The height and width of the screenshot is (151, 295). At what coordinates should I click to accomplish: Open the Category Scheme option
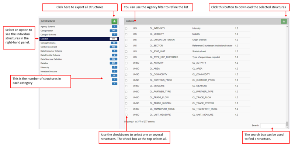tap(79, 35)
